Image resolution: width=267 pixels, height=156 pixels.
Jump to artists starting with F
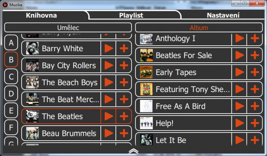[x=11, y=127]
